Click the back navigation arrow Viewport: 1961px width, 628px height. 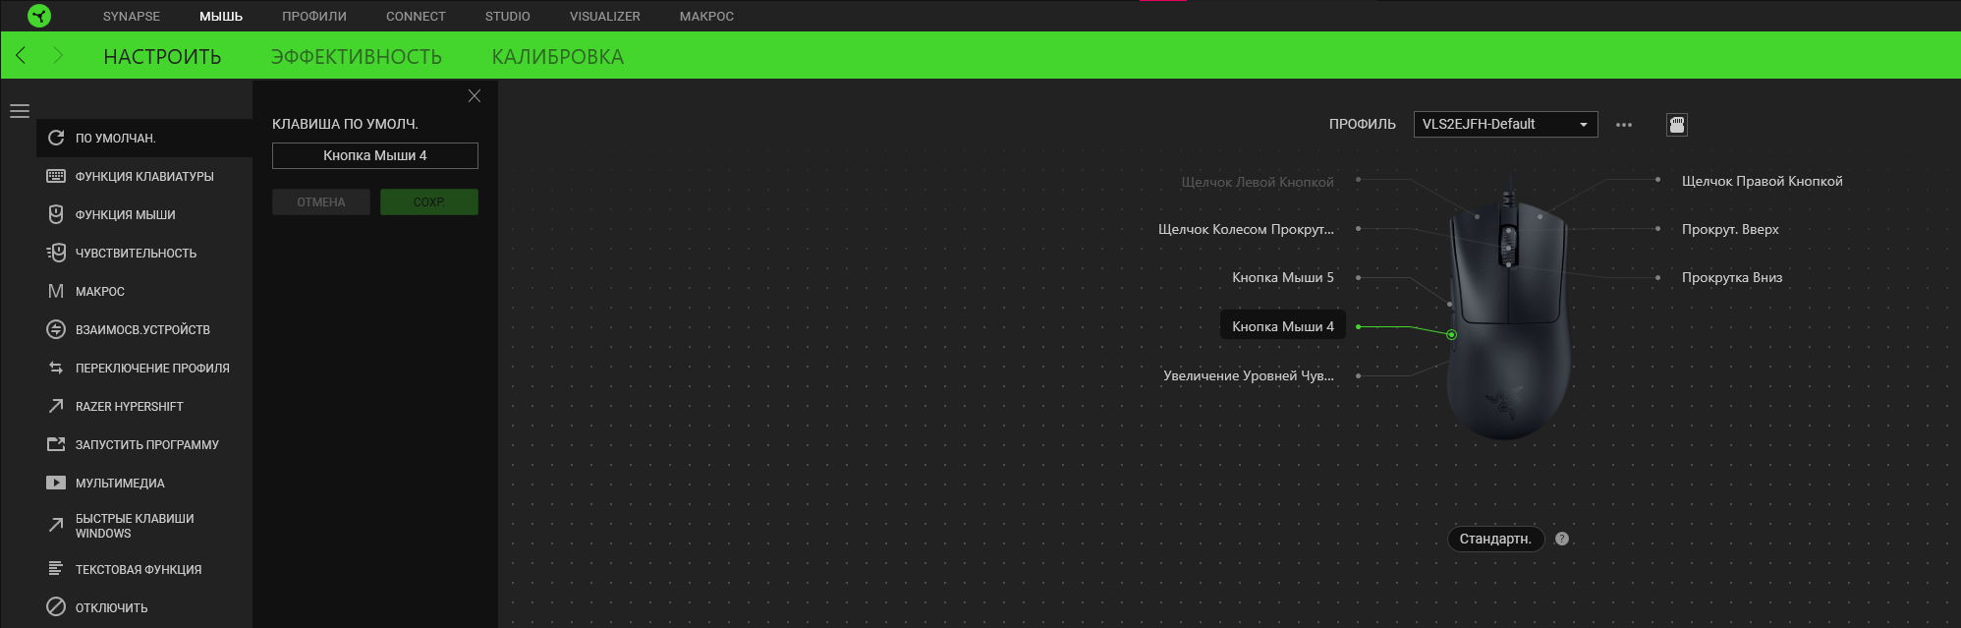coord(21,55)
